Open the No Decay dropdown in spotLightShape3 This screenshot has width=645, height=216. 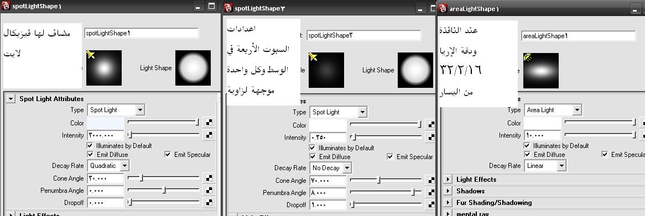331,167
